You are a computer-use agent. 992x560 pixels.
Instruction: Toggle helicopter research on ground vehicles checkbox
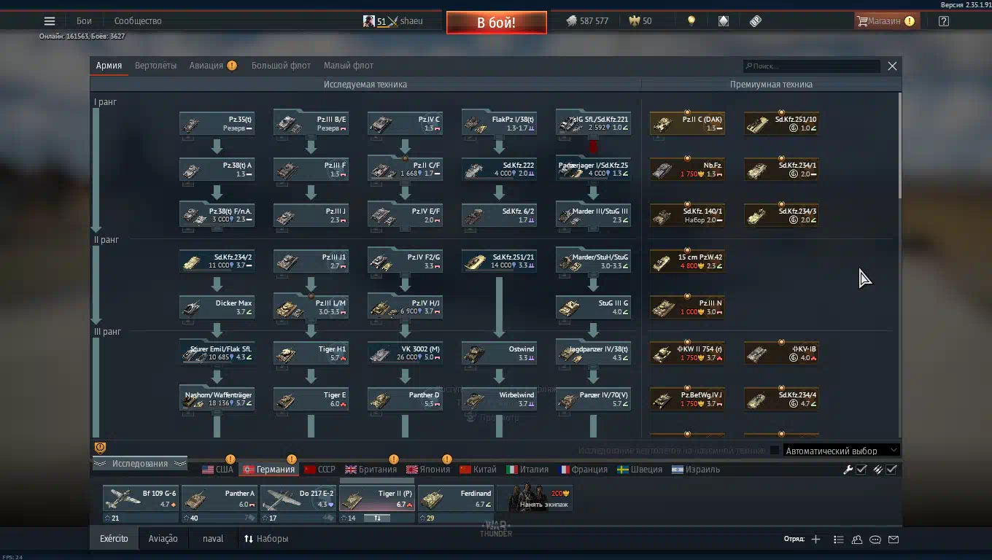coord(775,451)
